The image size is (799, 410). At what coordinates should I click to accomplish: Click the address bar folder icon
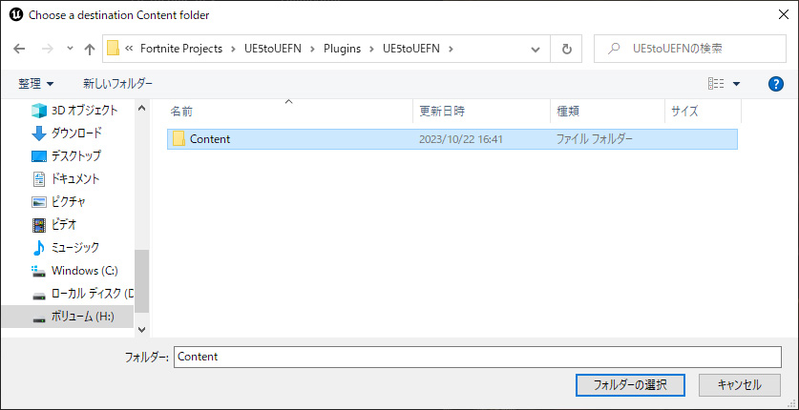pos(114,49)
